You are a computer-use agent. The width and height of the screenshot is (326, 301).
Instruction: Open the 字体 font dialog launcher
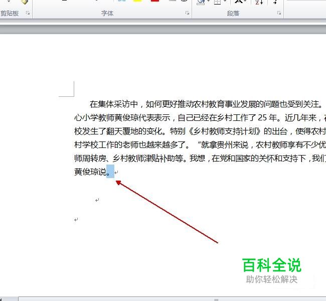coord(188,13)
